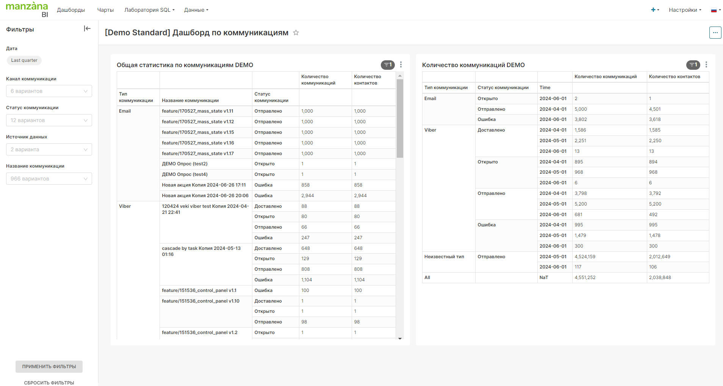The height and width of the screenshot is (386, 723).
Task: Click the Last quarter date filter
Action: pyautogui.click(x=24, y=60)
